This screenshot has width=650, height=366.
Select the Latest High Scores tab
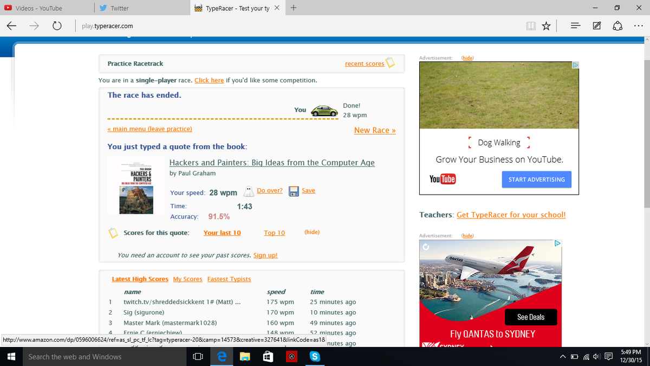point(140,279)
